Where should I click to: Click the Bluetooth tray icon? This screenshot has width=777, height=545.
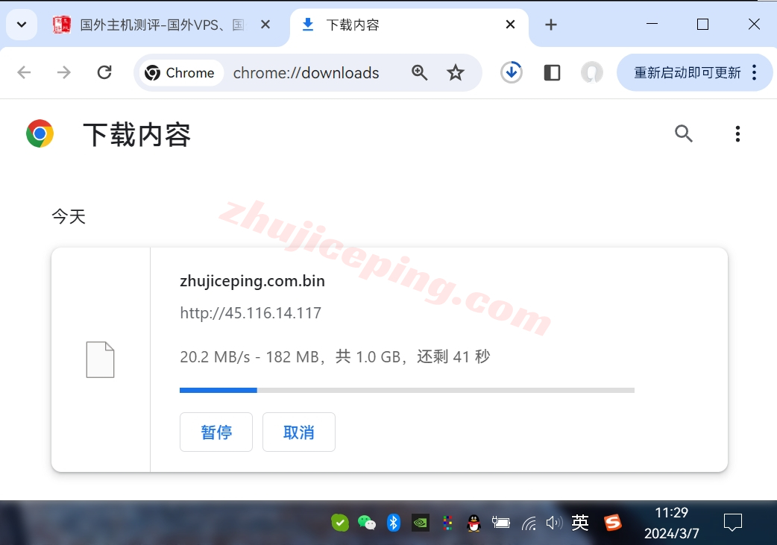(x=394, y=523)
